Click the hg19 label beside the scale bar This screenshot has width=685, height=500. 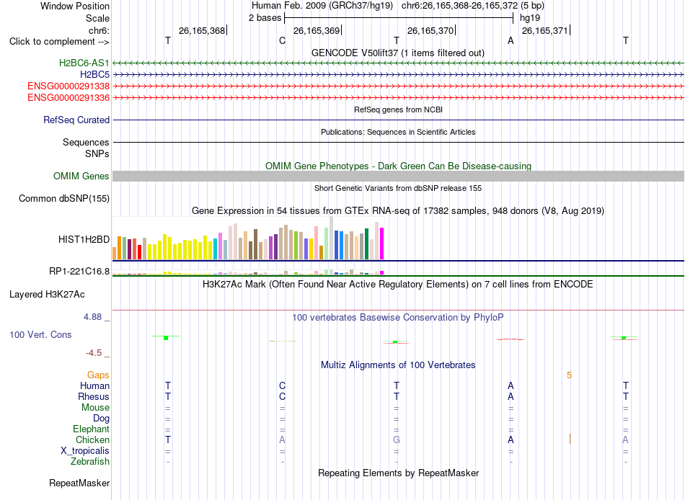click(530, 18)
